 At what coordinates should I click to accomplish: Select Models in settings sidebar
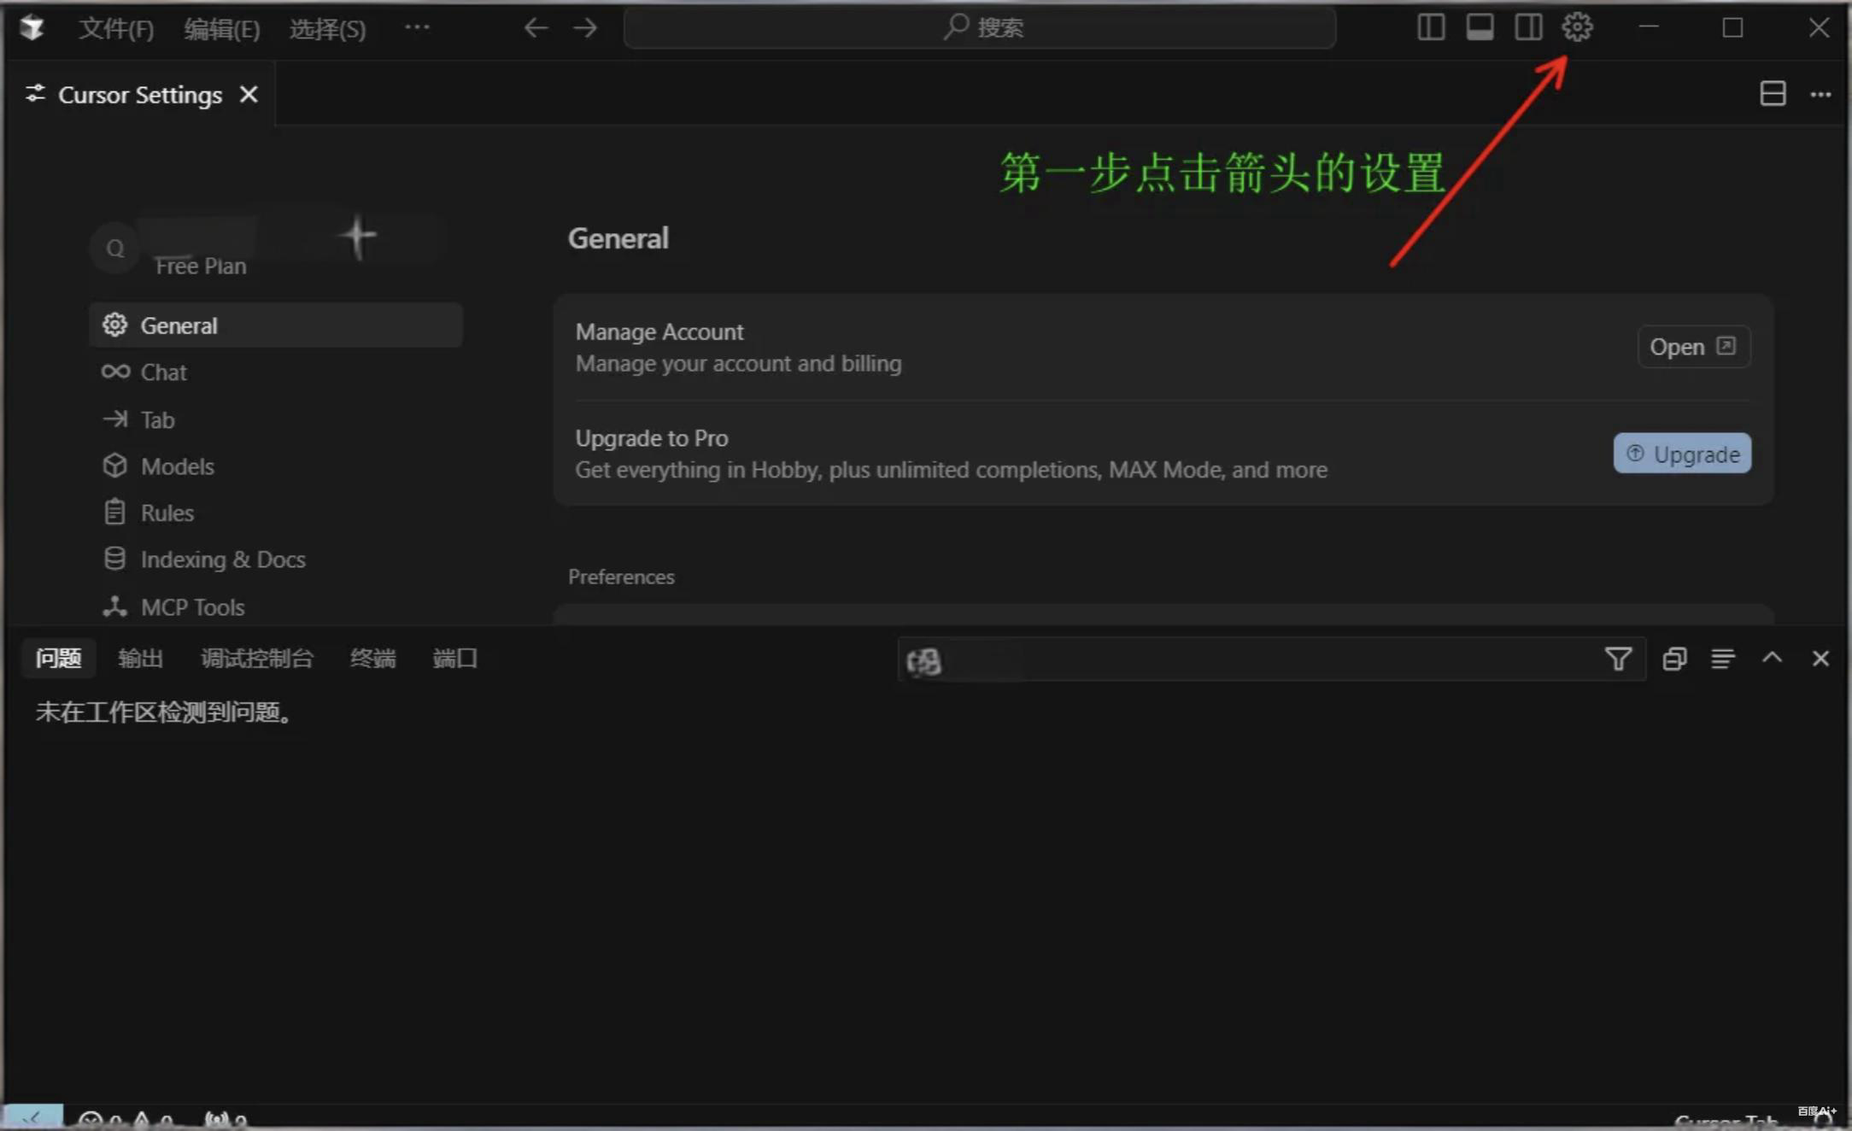click(178, 466)
